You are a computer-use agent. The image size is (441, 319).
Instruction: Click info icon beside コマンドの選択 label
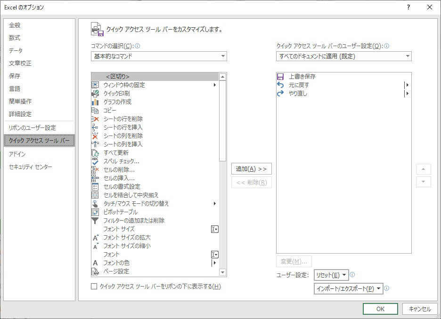click(137, 46)
